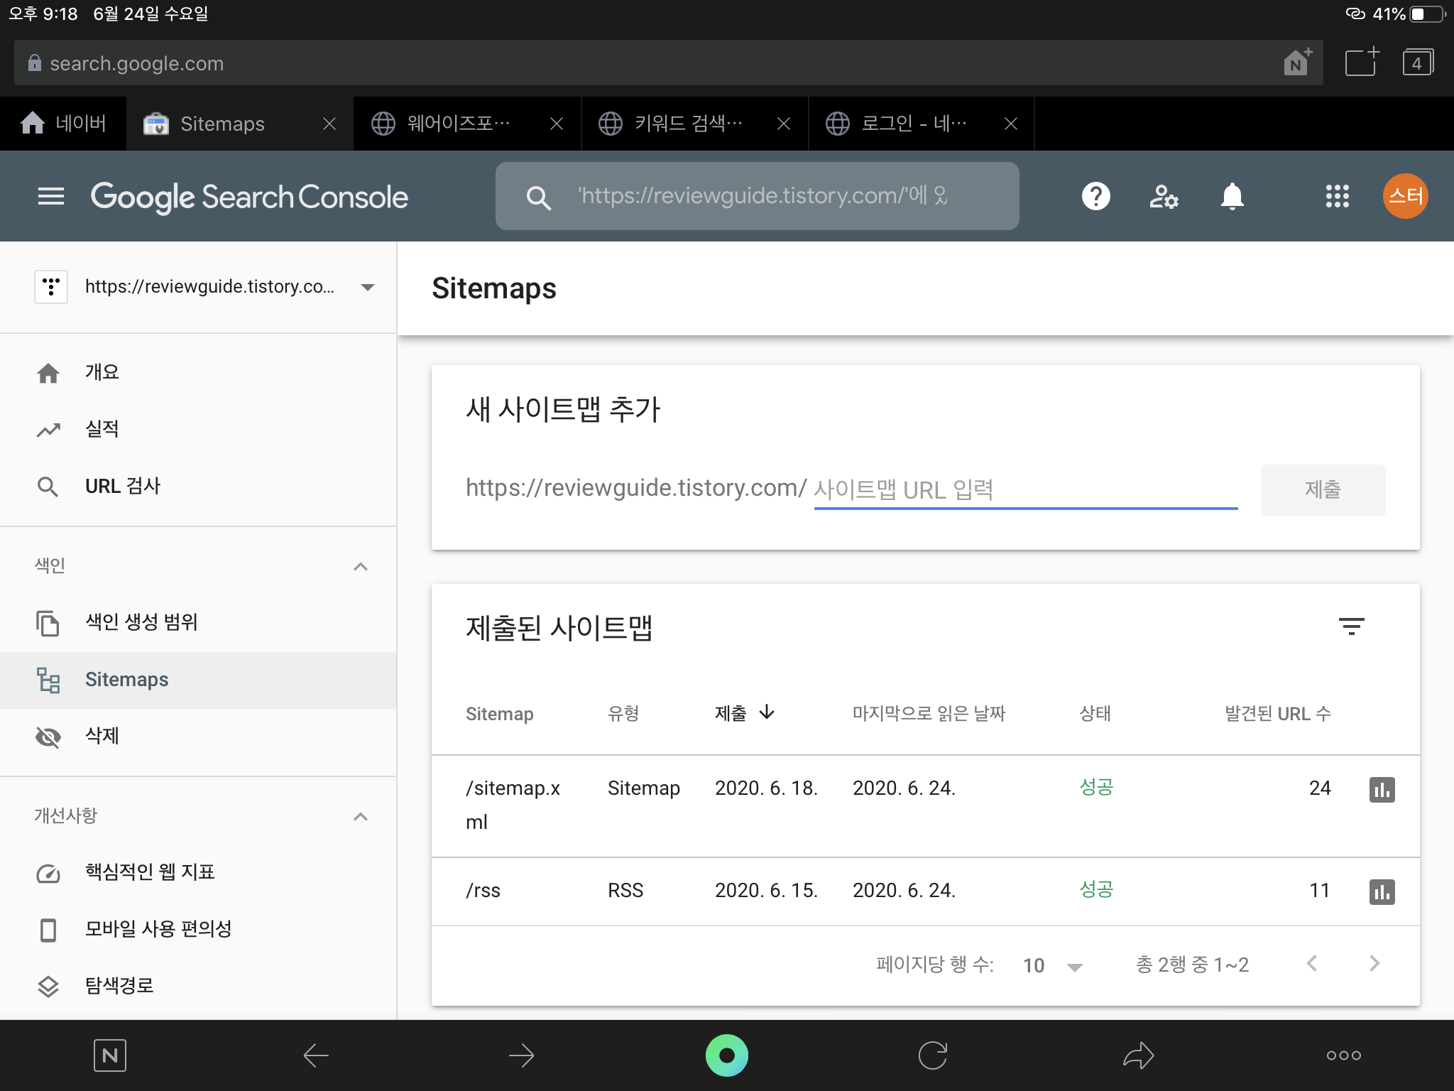Click the Google Search Console logo
This screenshot has width=1454, height=1091.
[249, 197]
